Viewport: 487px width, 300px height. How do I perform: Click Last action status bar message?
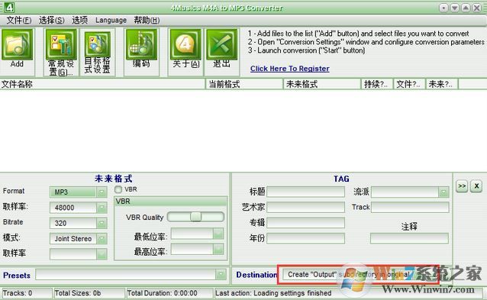(273, 293)
